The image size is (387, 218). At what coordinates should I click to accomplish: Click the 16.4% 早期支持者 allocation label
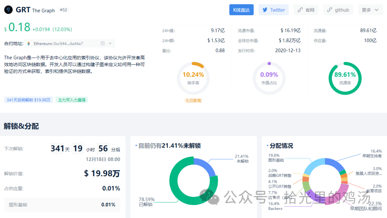pyautogui.click(x=372, y=154)
